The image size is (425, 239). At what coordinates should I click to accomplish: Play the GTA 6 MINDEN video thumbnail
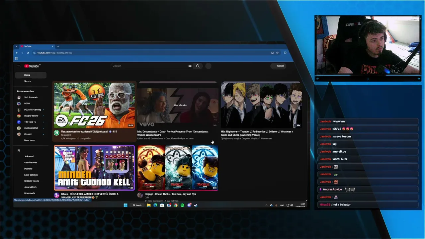[95, 168]
